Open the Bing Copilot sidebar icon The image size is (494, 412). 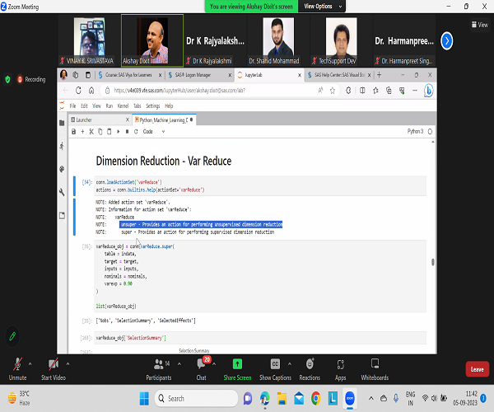(428, 91)
